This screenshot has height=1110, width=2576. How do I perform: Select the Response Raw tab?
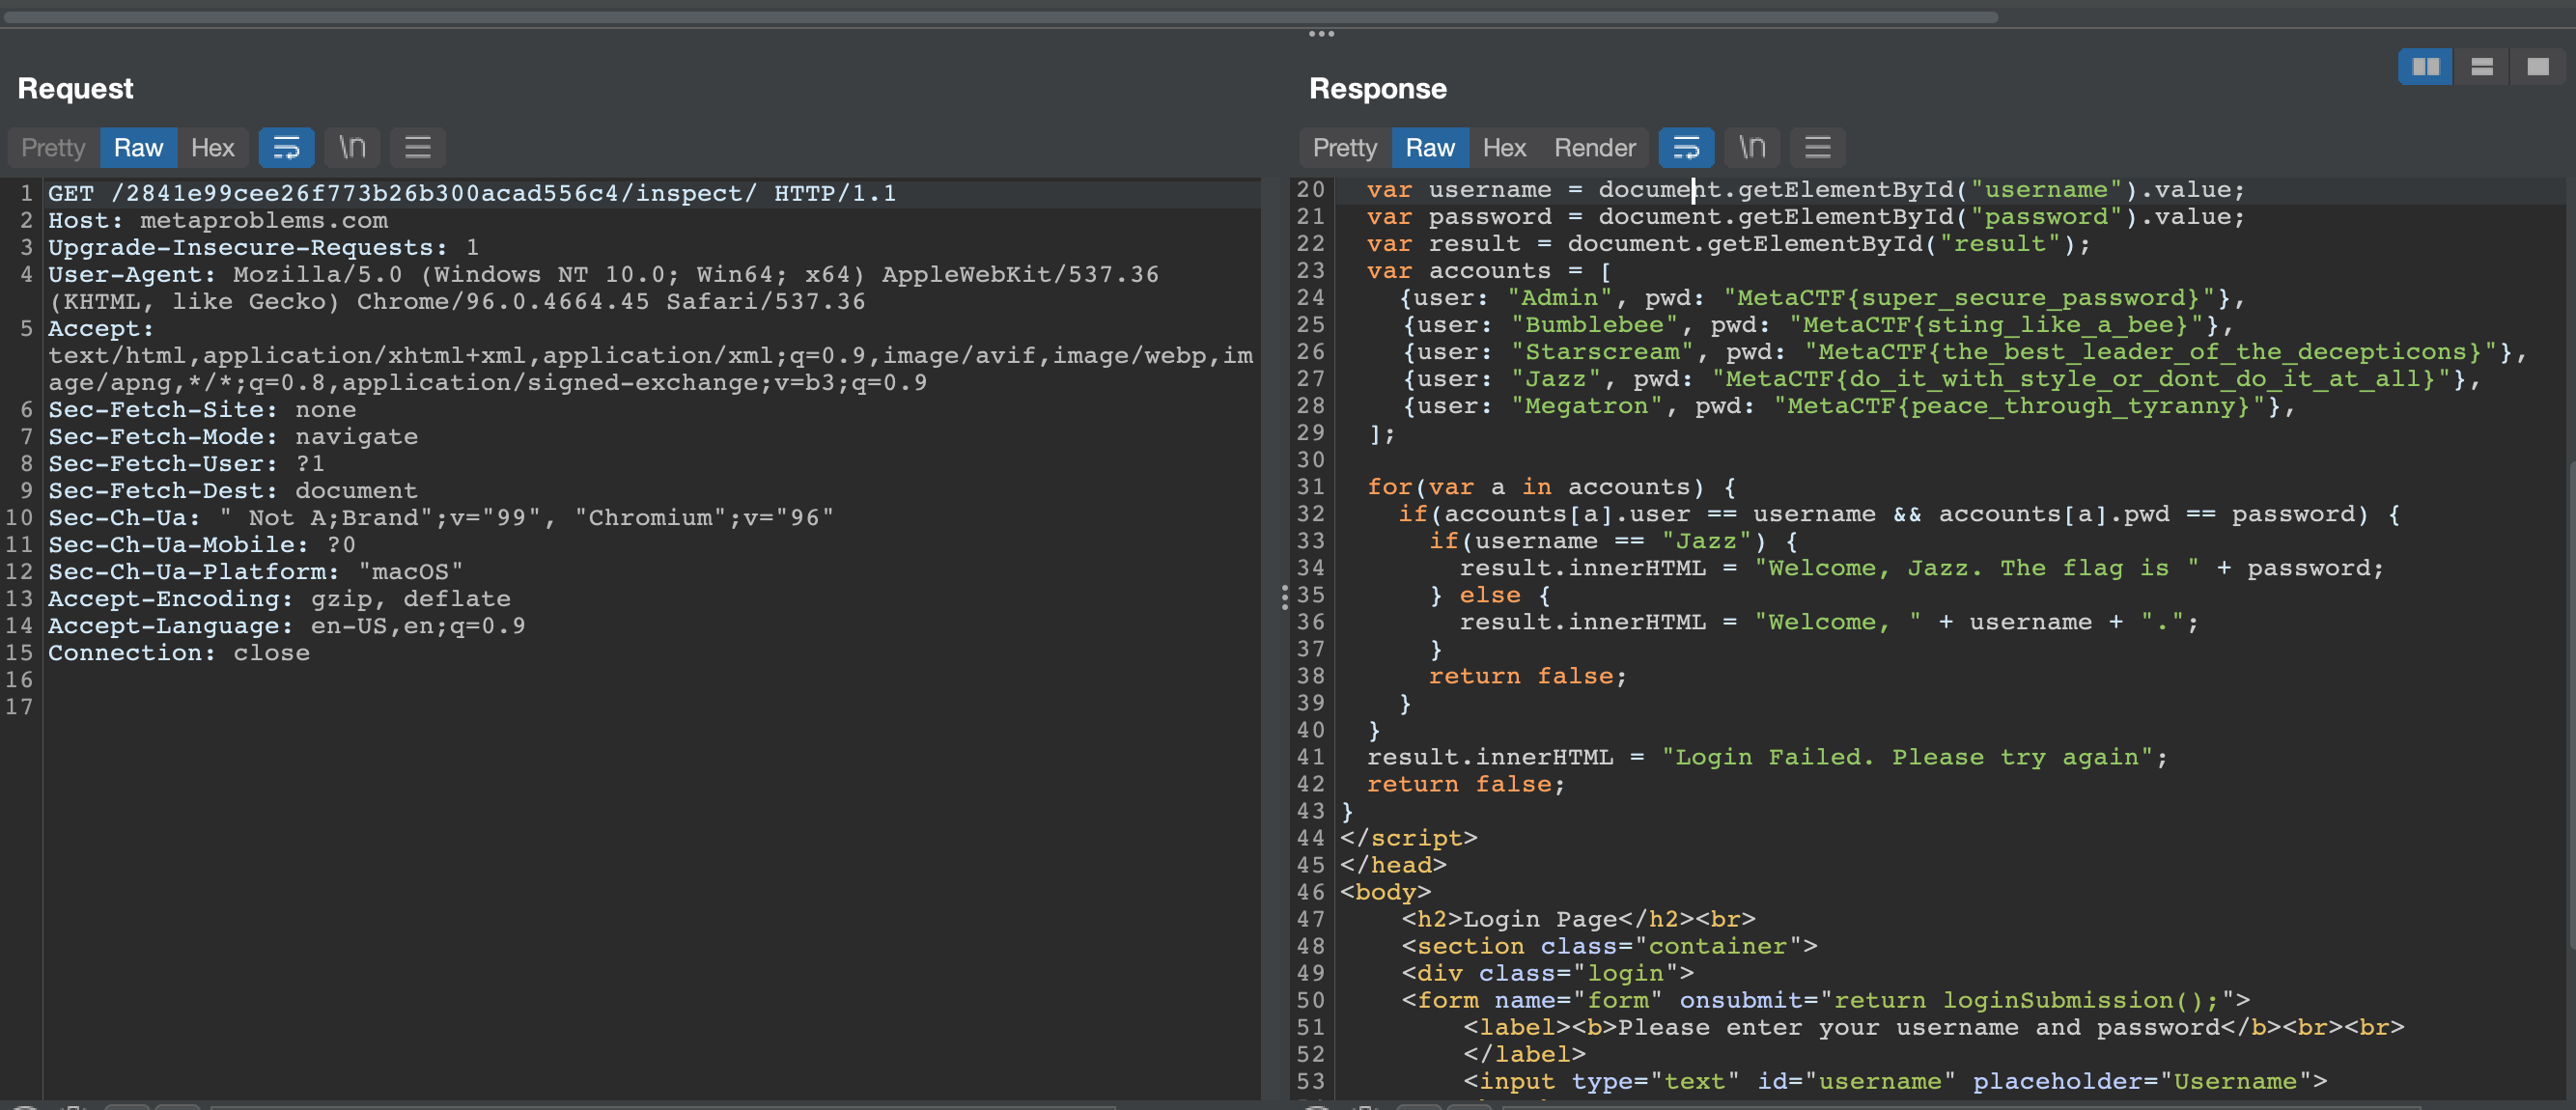point(1430,148)
